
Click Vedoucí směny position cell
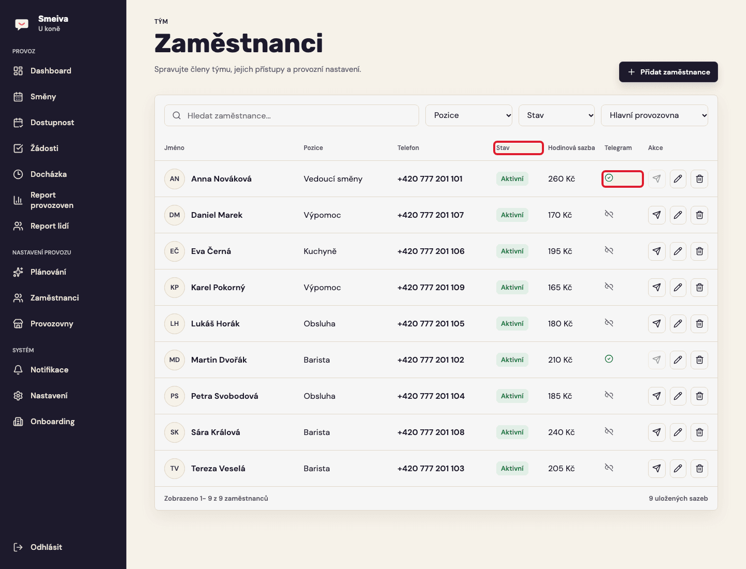[x=333, y=179]
